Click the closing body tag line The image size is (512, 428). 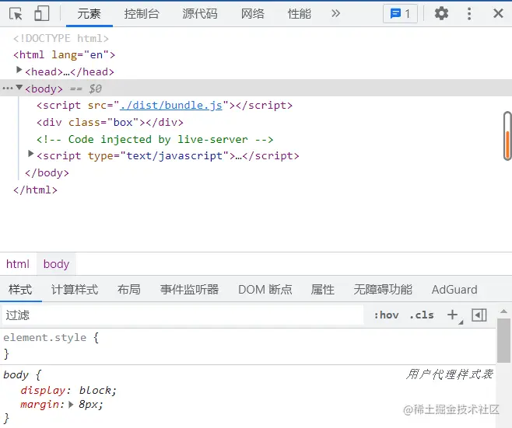click(x=47, y=172)
